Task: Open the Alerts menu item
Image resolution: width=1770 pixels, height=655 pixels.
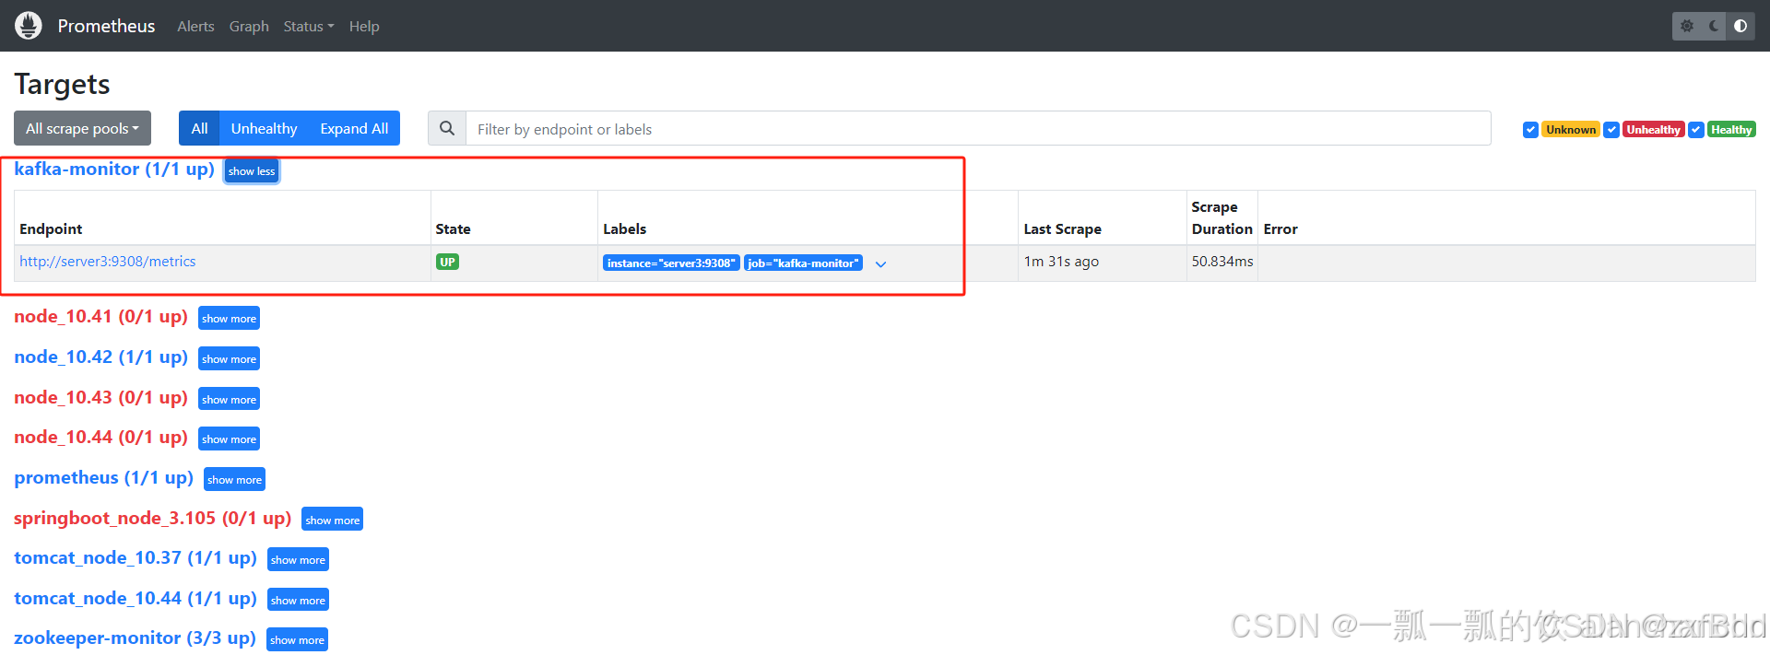Action: (x=195, y=26)
